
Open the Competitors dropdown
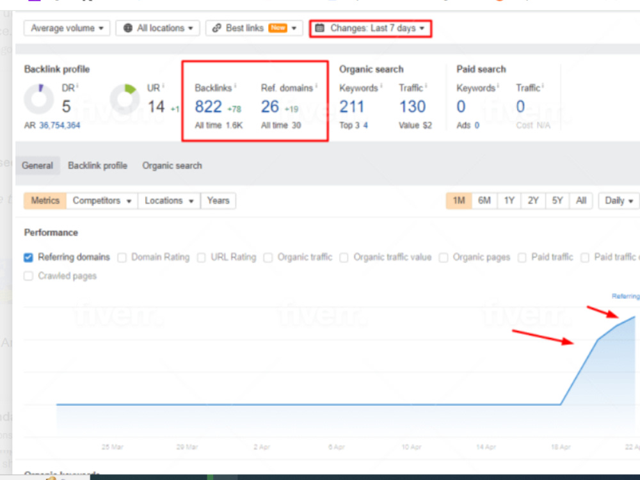102,201
